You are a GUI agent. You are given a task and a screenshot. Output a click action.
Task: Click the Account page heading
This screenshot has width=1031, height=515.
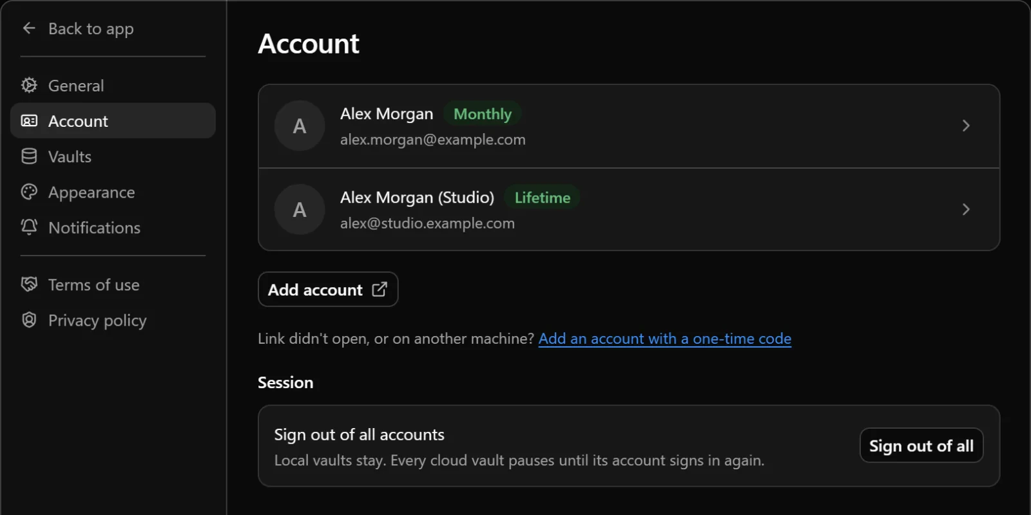(309, 44)
